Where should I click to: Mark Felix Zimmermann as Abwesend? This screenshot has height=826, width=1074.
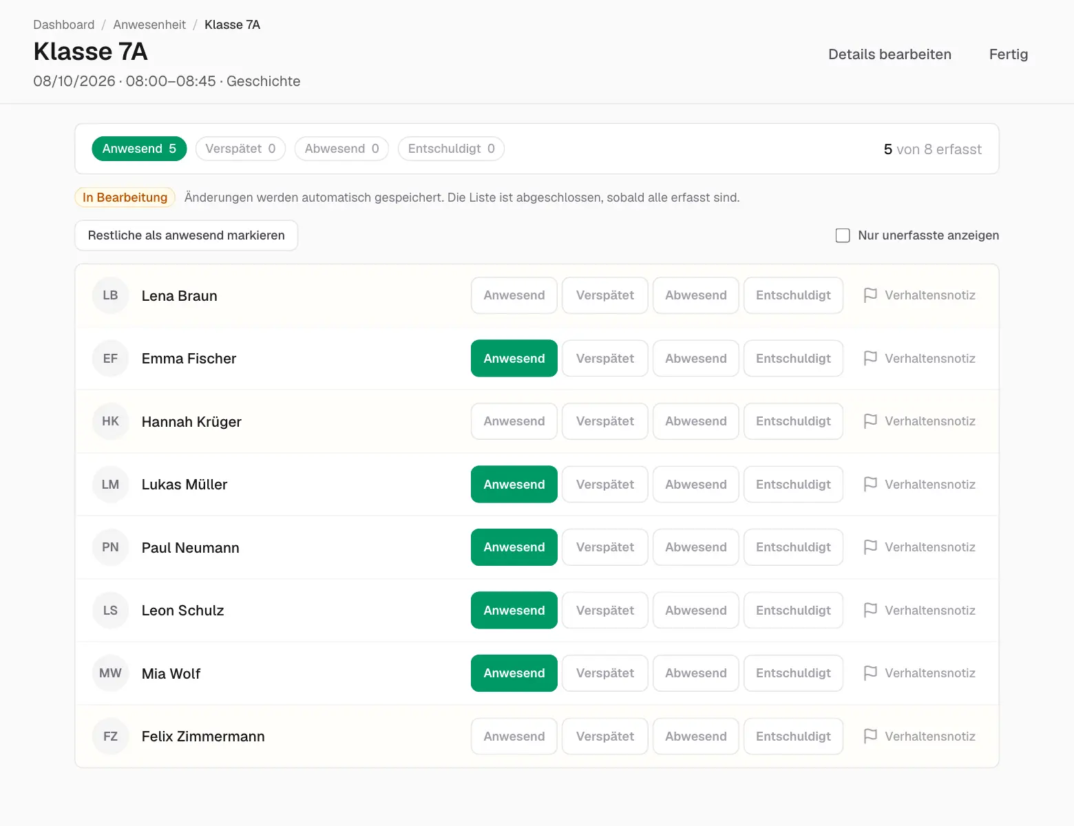[x=696, y=737]
